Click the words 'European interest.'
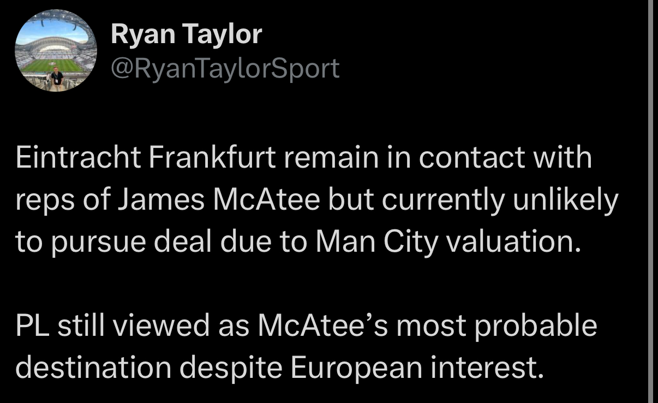The width and height of the screenshot is (658, 403). tap(417, 368)
